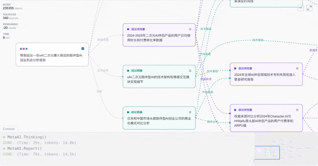Select the node titled 2024-2025年二次元AI伴侣产品的用户日均使用时长
This screenshot has height=166, width=318.
(x=159, y=35)
